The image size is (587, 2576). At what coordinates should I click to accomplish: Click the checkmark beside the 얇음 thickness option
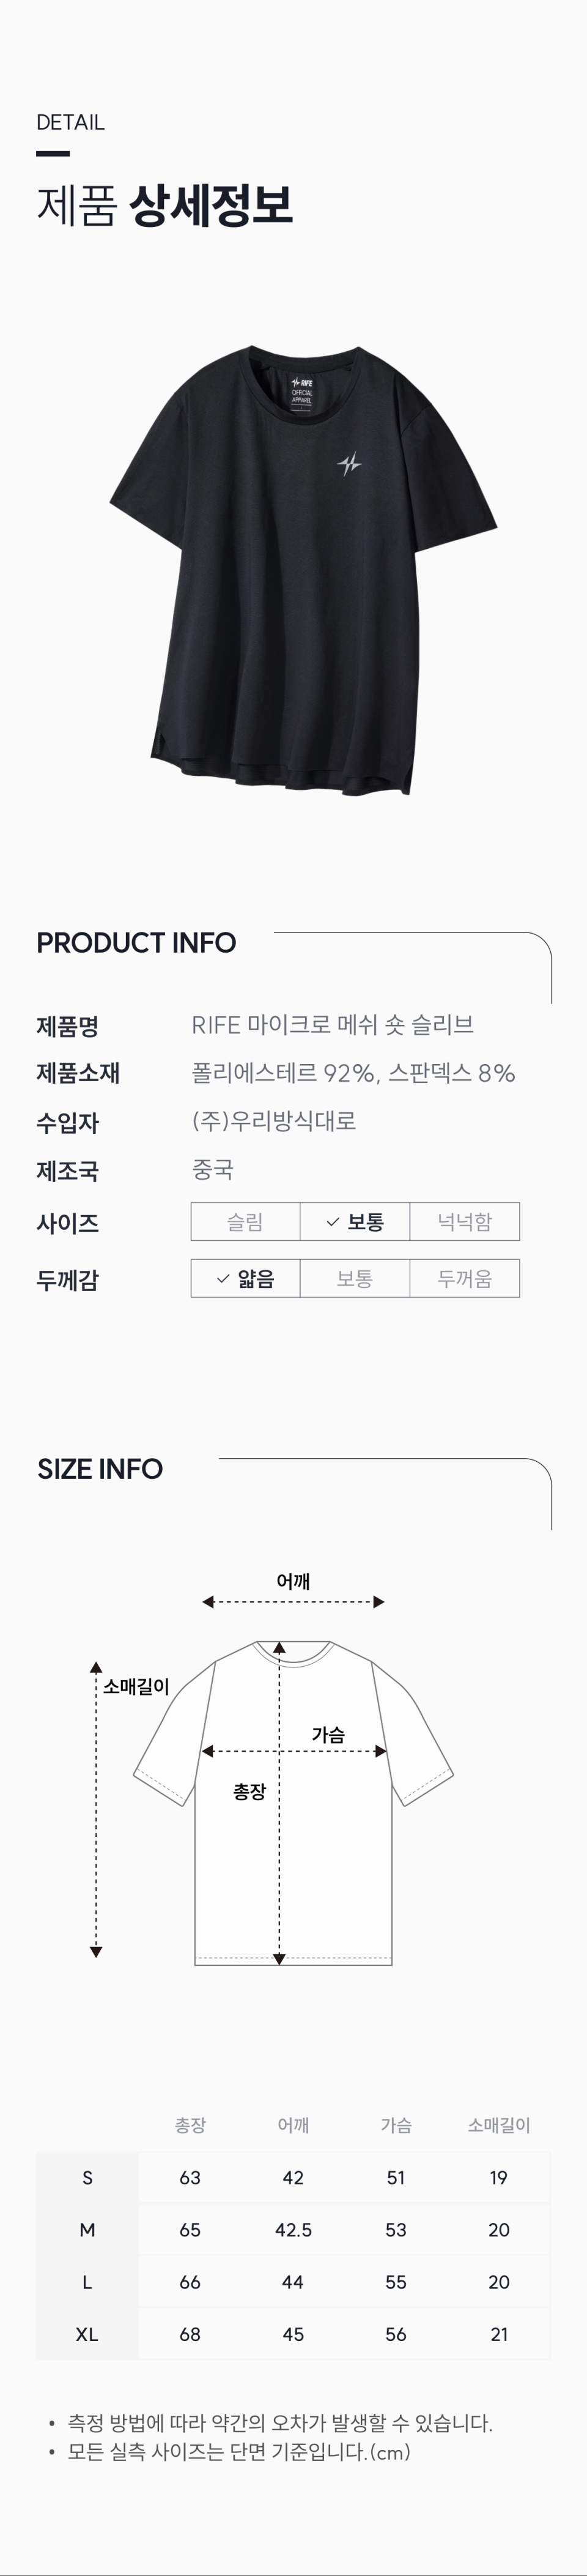224,1279
